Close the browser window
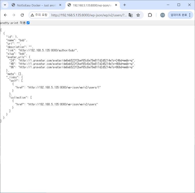 [x=189, y=5]
